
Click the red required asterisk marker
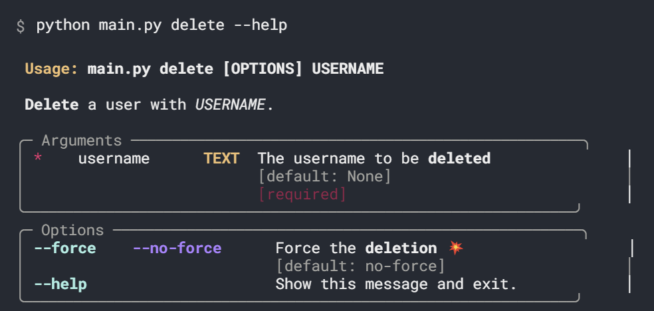coord(38,159)
